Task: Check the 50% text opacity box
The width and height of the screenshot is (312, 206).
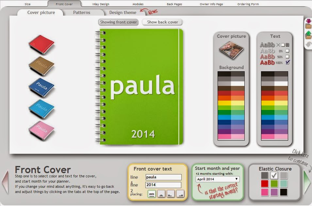Action: (x=287, y=56)
